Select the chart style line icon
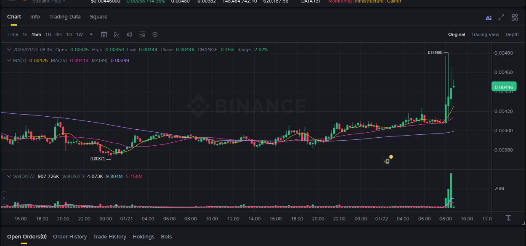The image size is (526, 246). click(x=117, y=34)
